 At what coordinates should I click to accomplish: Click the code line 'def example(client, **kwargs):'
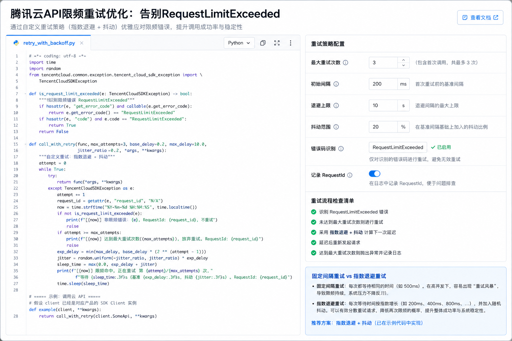(65, 310)
